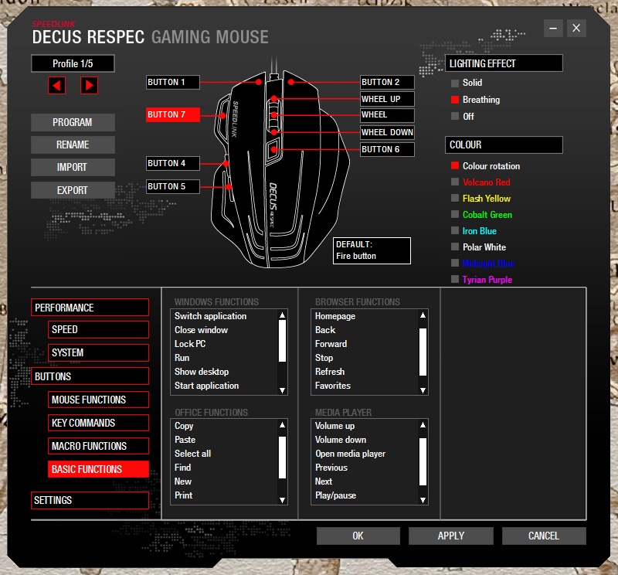Open the BUTTONS section
Screen dimensions: 618x575
(90, 376)
